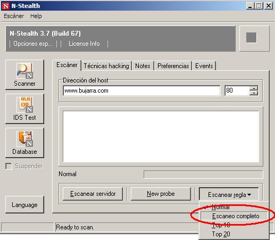
Task: Select Escaneo completo from the menu
Action: [x=235, y=216]
